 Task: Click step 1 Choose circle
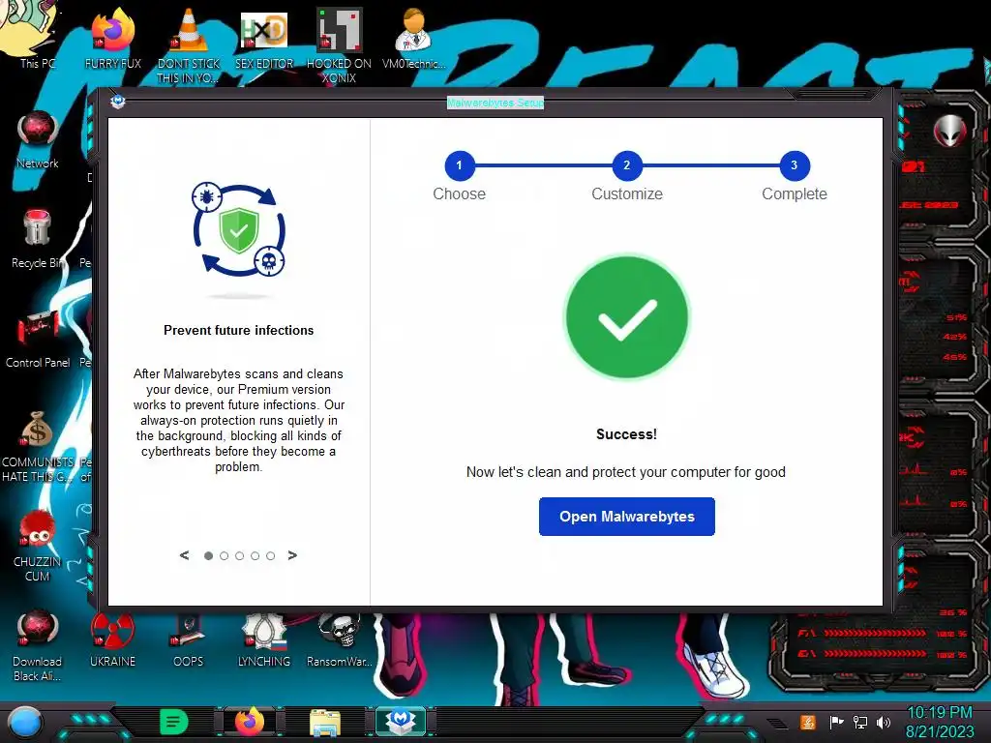click(460, 165)
